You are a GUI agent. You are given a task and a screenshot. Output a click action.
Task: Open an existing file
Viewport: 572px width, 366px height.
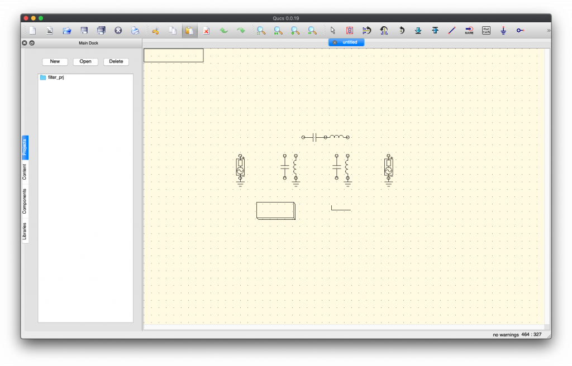click(x=67, y=31)
